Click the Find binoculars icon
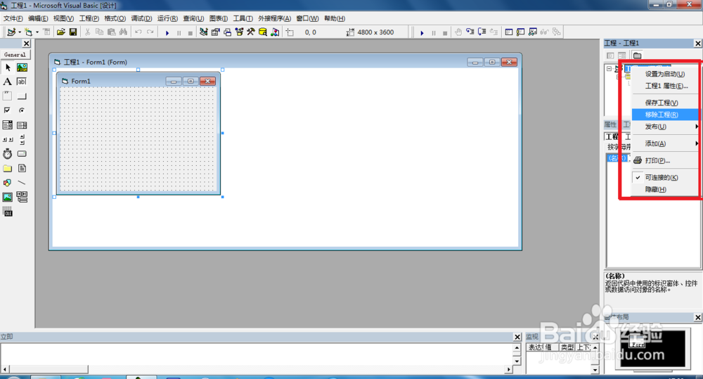This screenshot has height=379, width=703. click(x=123, y=32)
